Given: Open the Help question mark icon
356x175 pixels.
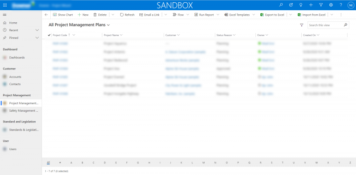Looking at the screenshot, I should 341,5.
